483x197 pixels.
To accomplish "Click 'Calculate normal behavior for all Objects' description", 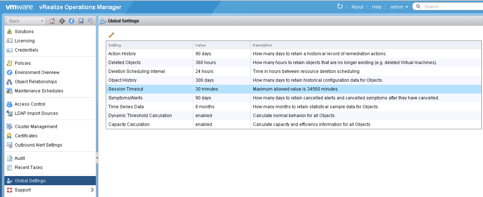I will click(294, 116).
